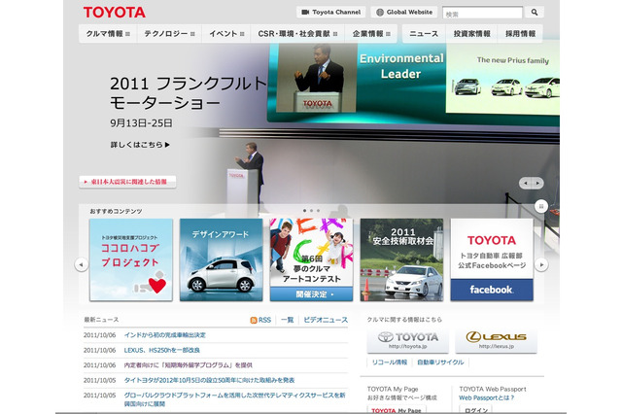This screenshot has width=622, height=414.
Task: Open news about タイトヨタ 設立50周年
Action: [210, 380]
